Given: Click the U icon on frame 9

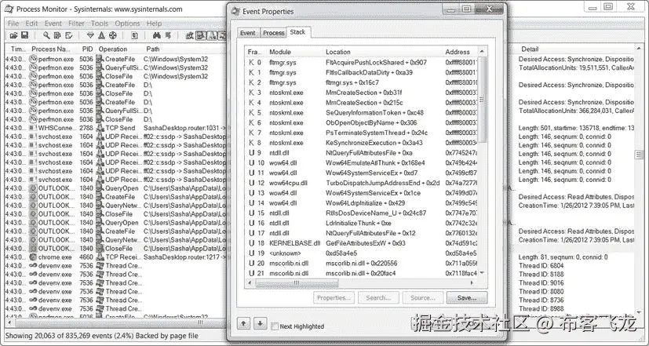Looking at the screenshot, I should (251, 153).
